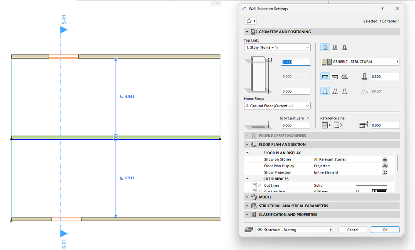Open Reference Line location popup

pyautogui.click(x=326, y=125)
